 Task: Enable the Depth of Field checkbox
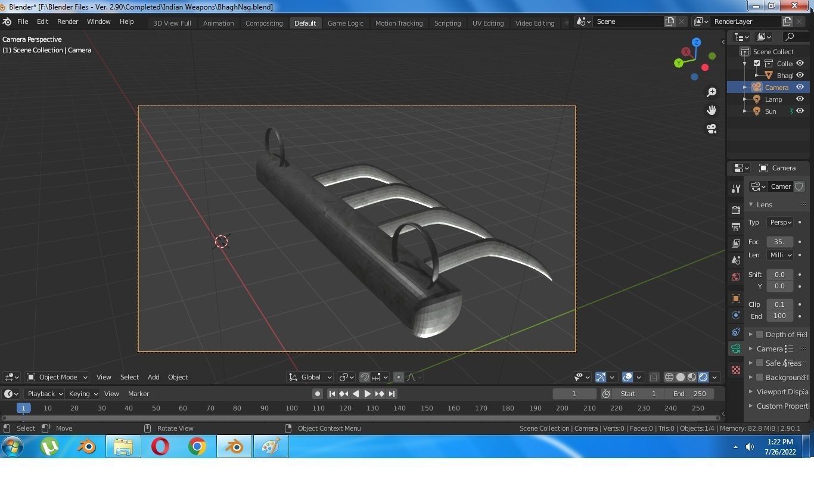click(760, 334)
